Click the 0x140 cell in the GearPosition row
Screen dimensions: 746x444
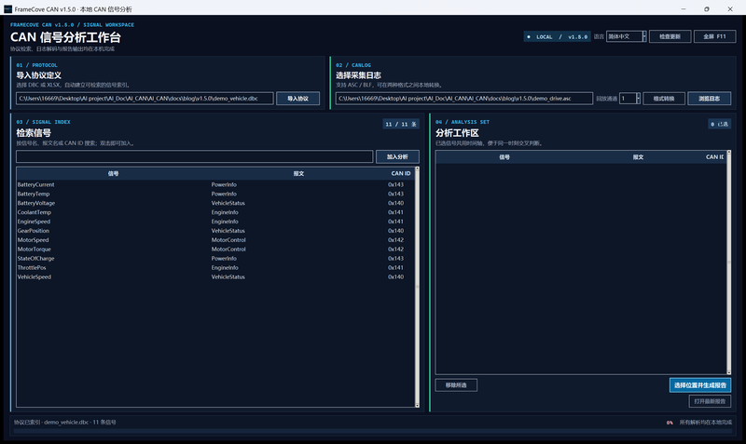point(395,231)
